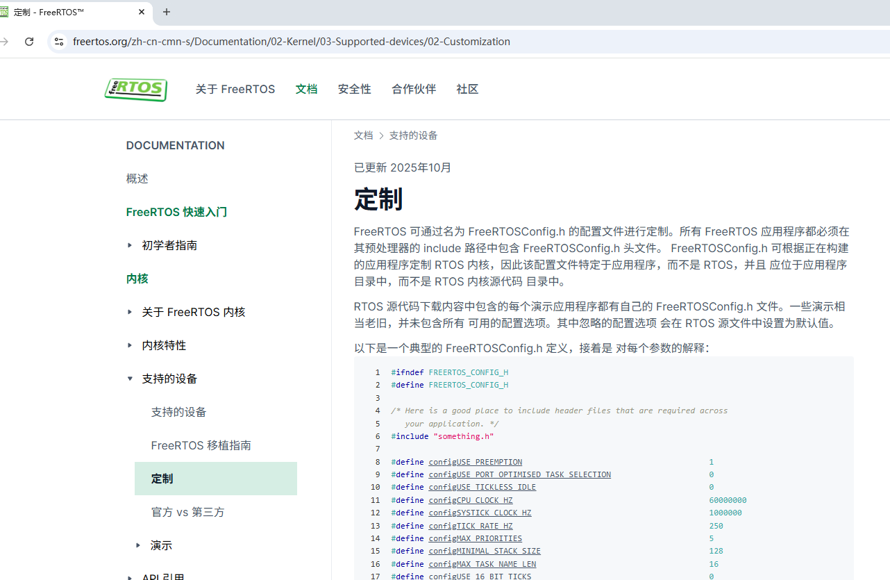Click the forward navigation arrow
The image size is (890, 580).
pyautogui.click(x=4, y=42)
